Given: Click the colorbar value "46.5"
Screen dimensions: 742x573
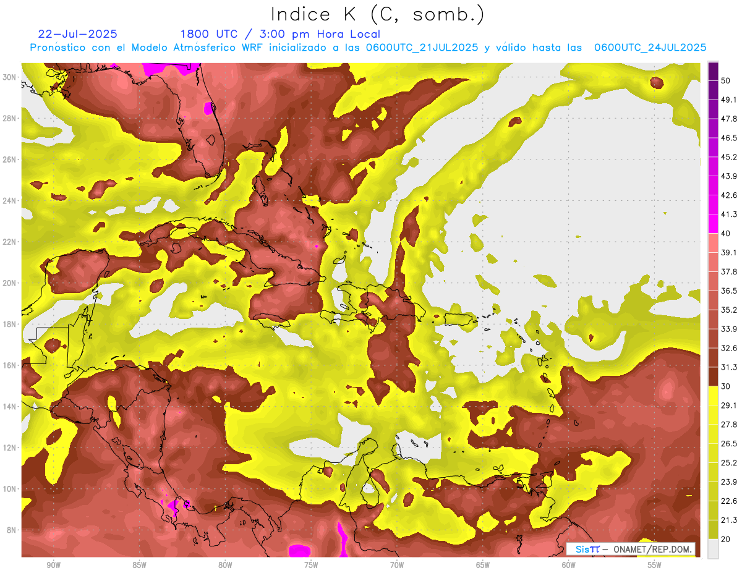Looking at the screenshot, I should [x=729, y=138].
